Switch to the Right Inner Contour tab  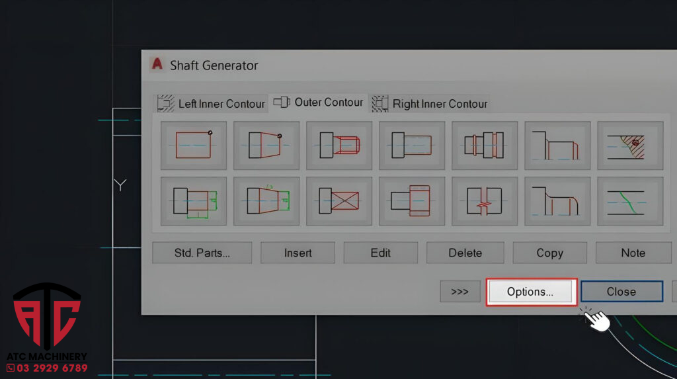pyautogui.click(x=430, y=104)
